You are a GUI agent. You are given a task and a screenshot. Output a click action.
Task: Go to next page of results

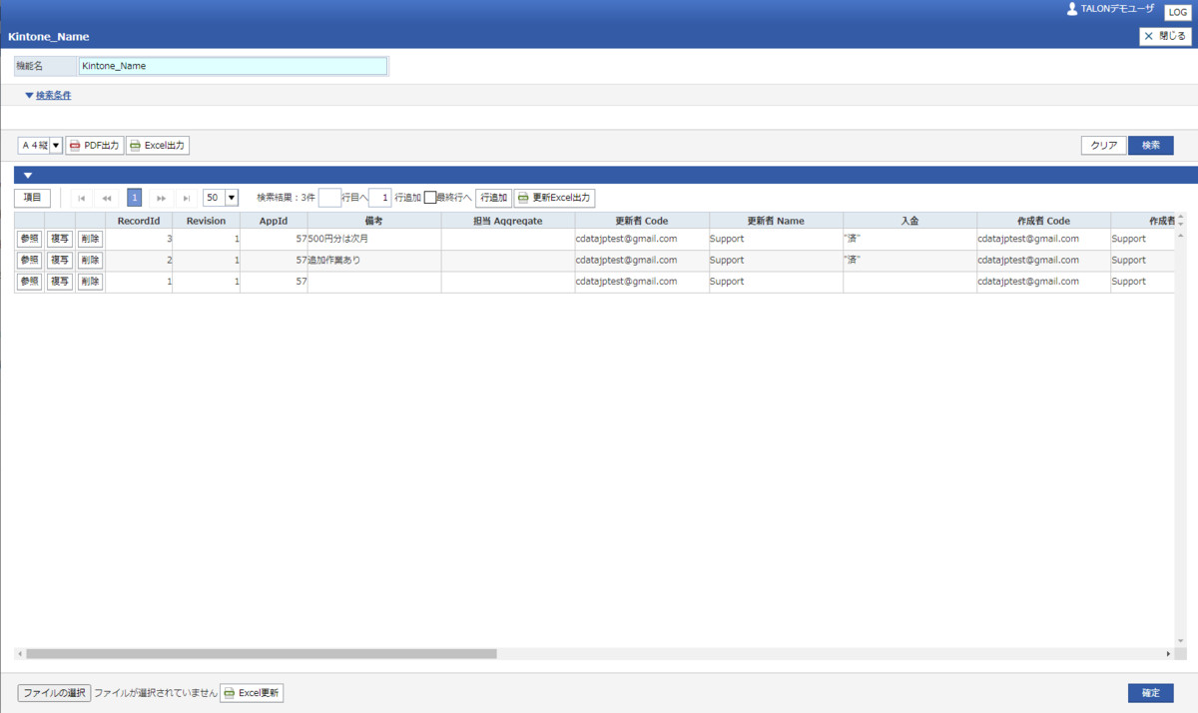161,198
